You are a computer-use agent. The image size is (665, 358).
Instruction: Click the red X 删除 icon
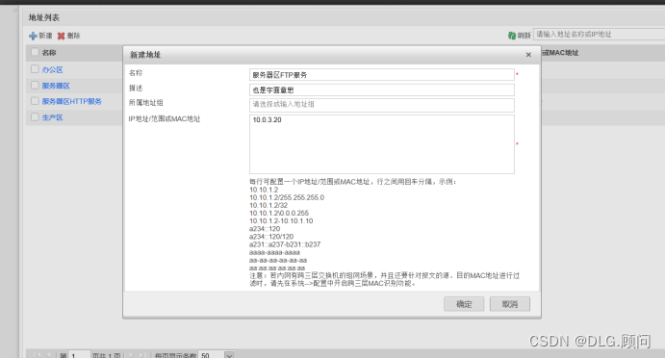click(x=61, y=36)
